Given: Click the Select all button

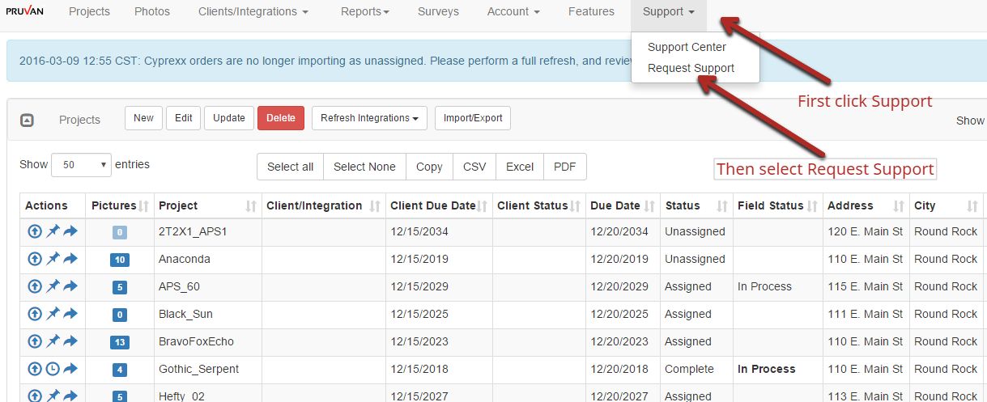Looking at the screenshot, I should 290,167.
